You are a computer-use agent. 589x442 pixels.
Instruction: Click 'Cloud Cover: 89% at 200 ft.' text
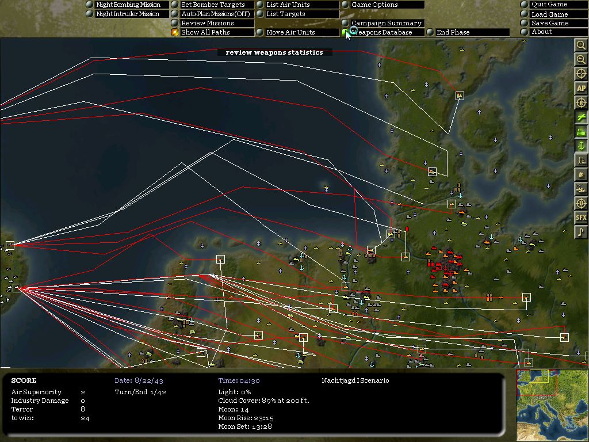pyautogui.click(x=263, y=401)
